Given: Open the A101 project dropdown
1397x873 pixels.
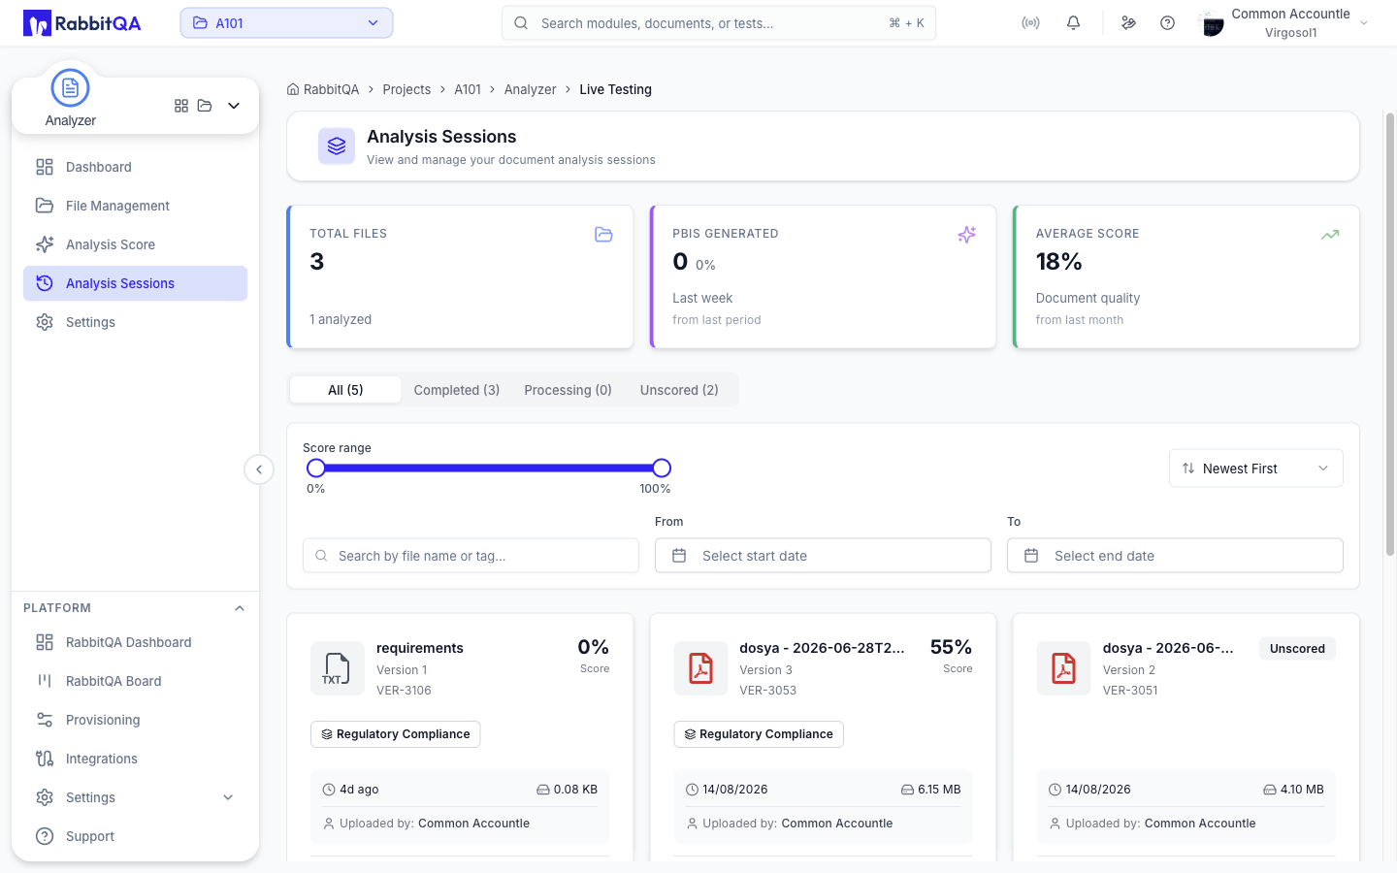Looking at the screenshot, I should coord(286,23).
